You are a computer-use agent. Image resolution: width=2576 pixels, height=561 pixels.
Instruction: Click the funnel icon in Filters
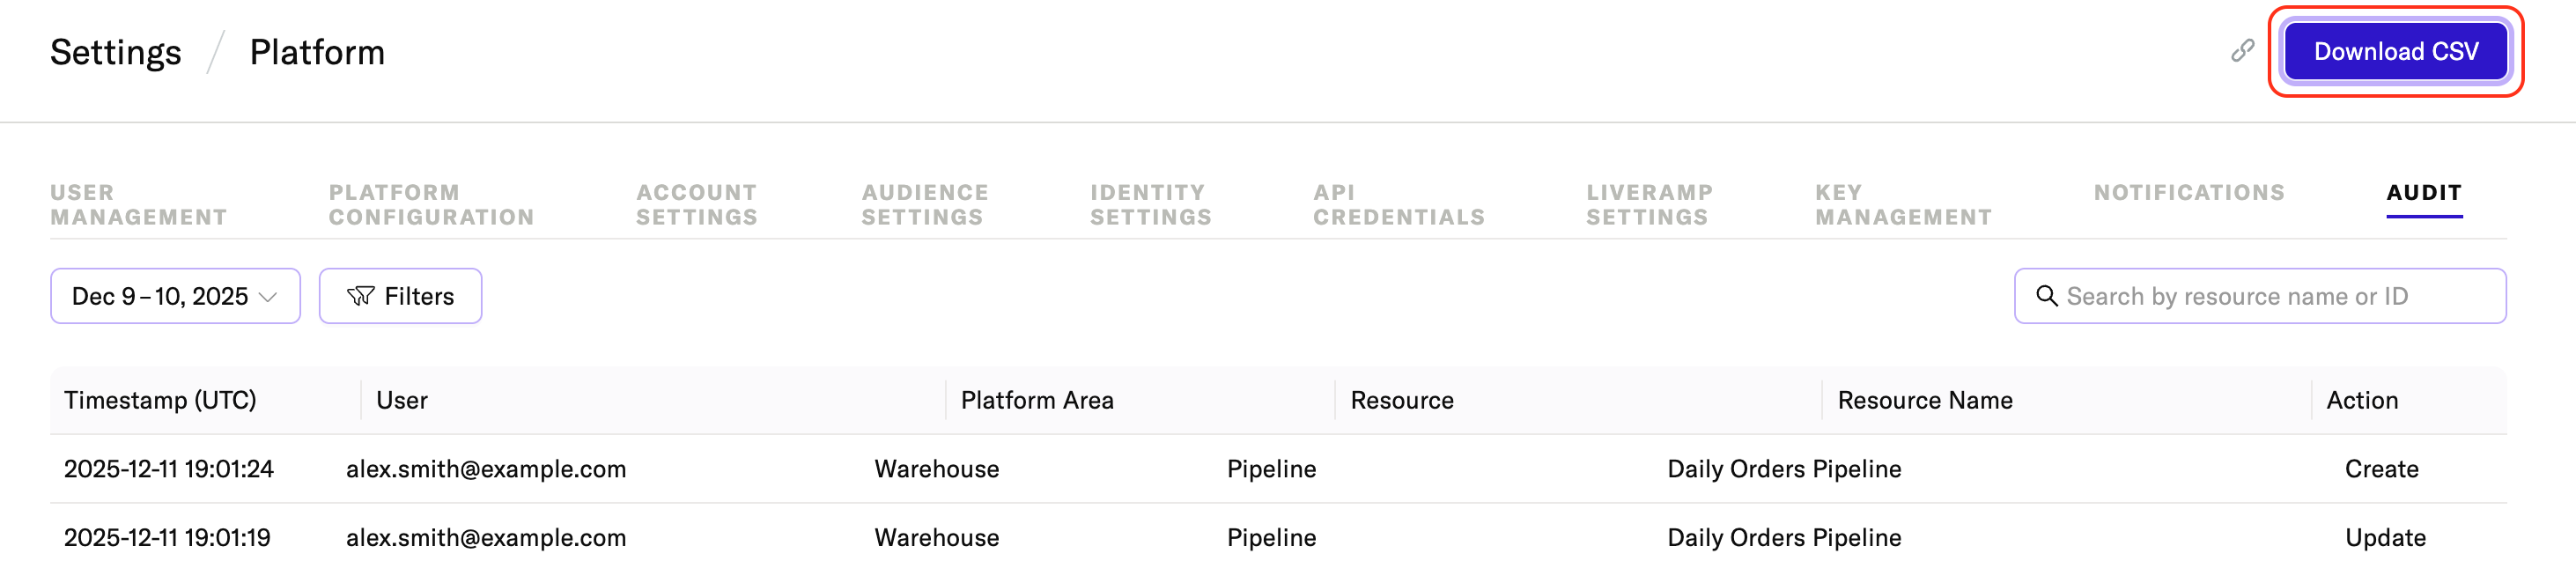point(360,296)
